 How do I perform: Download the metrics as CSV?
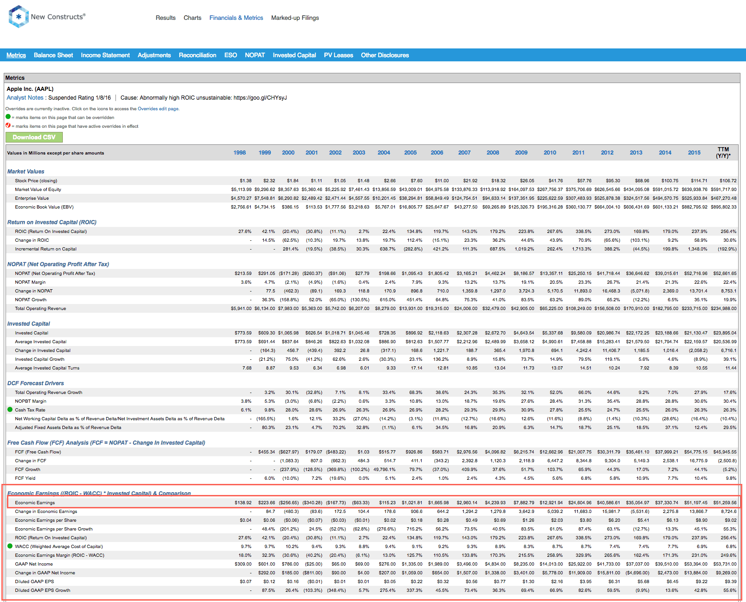point(34,137)
